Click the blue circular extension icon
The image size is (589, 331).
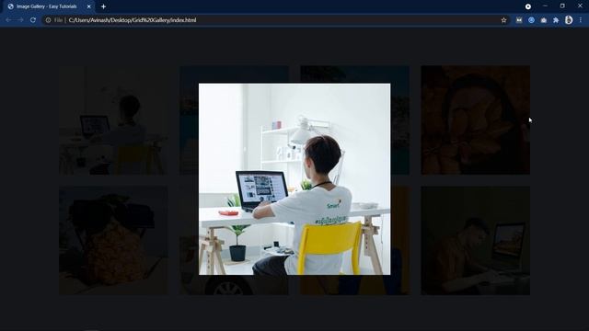tap(531, 20)
